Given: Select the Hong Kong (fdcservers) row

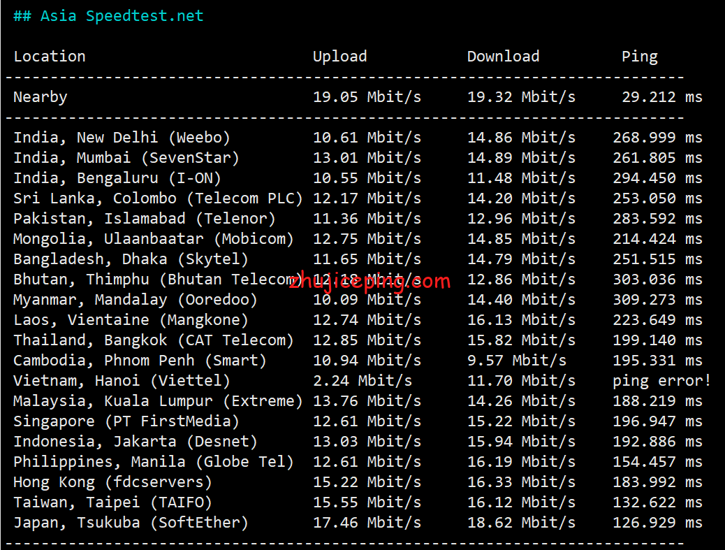Looking at the screenshot, I should pos(112,482).
